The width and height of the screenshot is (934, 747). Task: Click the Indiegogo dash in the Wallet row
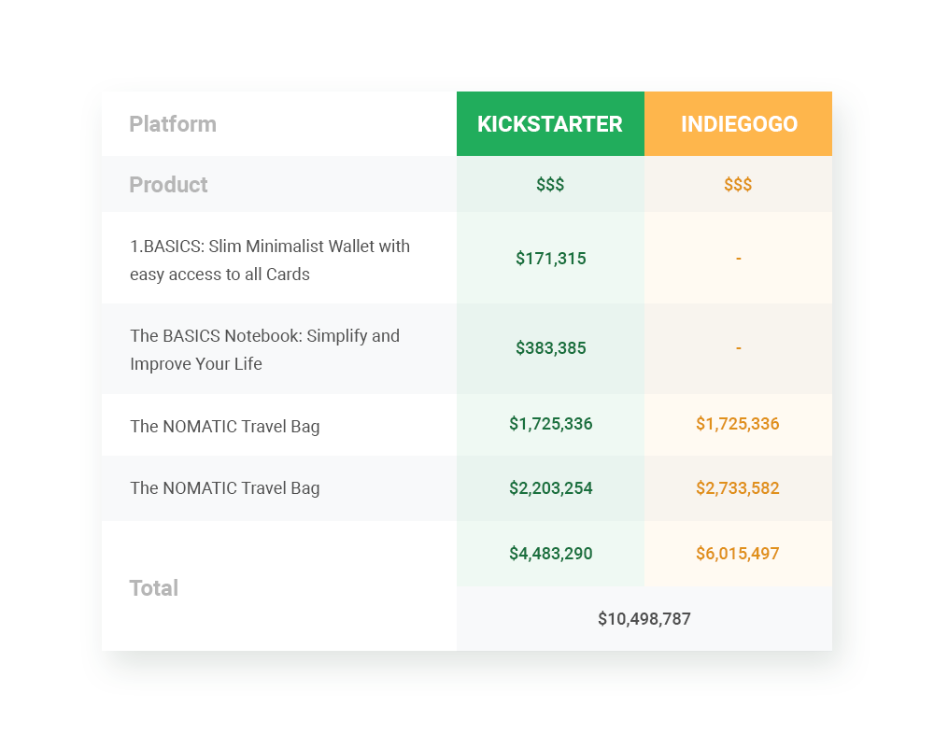[739, 259]
